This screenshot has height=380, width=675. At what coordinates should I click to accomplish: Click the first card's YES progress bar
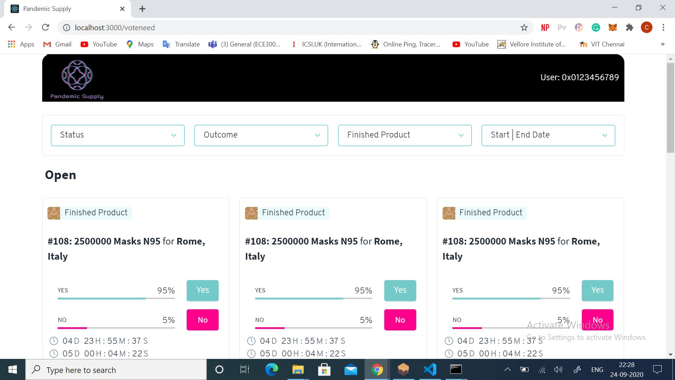click(116, 298)
